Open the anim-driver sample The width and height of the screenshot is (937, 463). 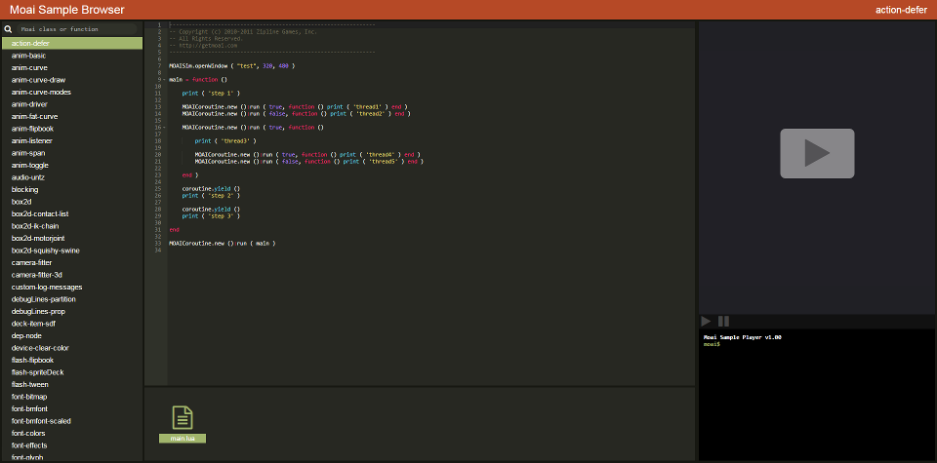point(72,104)
